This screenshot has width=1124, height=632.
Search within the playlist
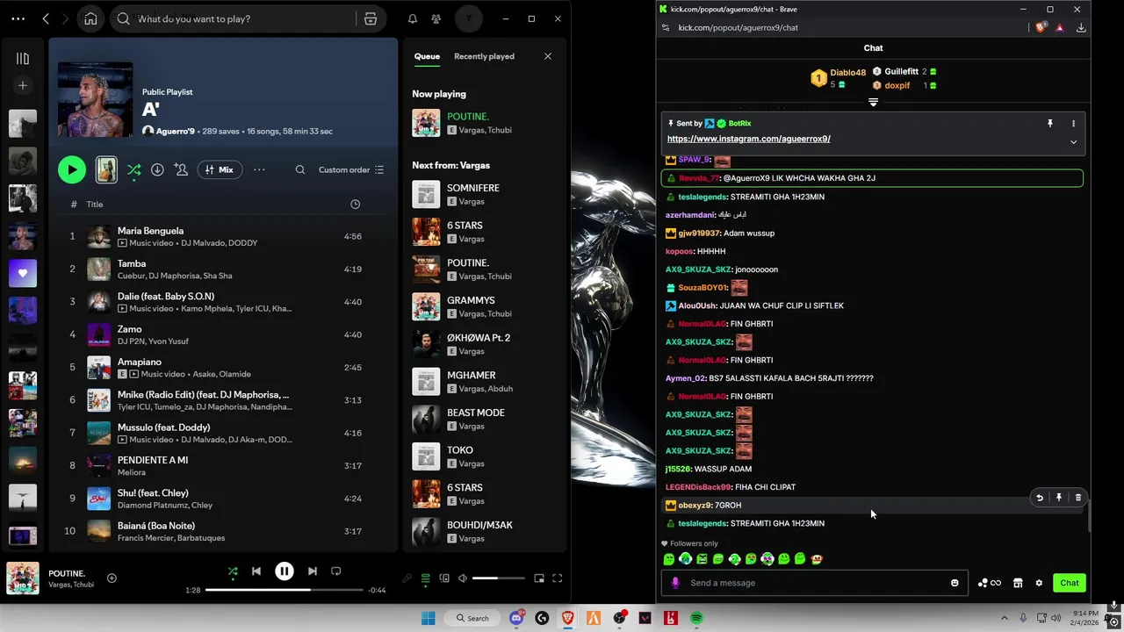[x=300, y=169]
